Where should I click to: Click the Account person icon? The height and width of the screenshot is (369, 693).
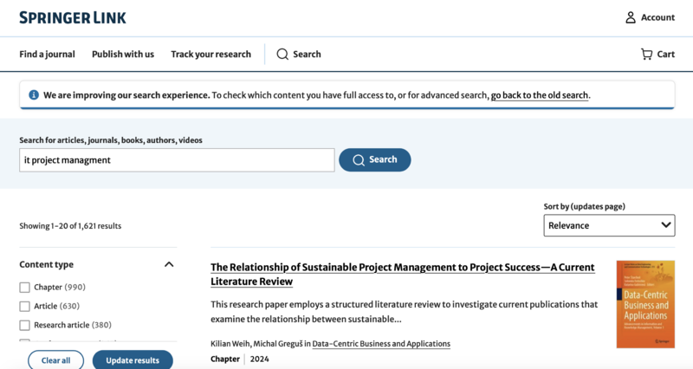coord(631,17)
